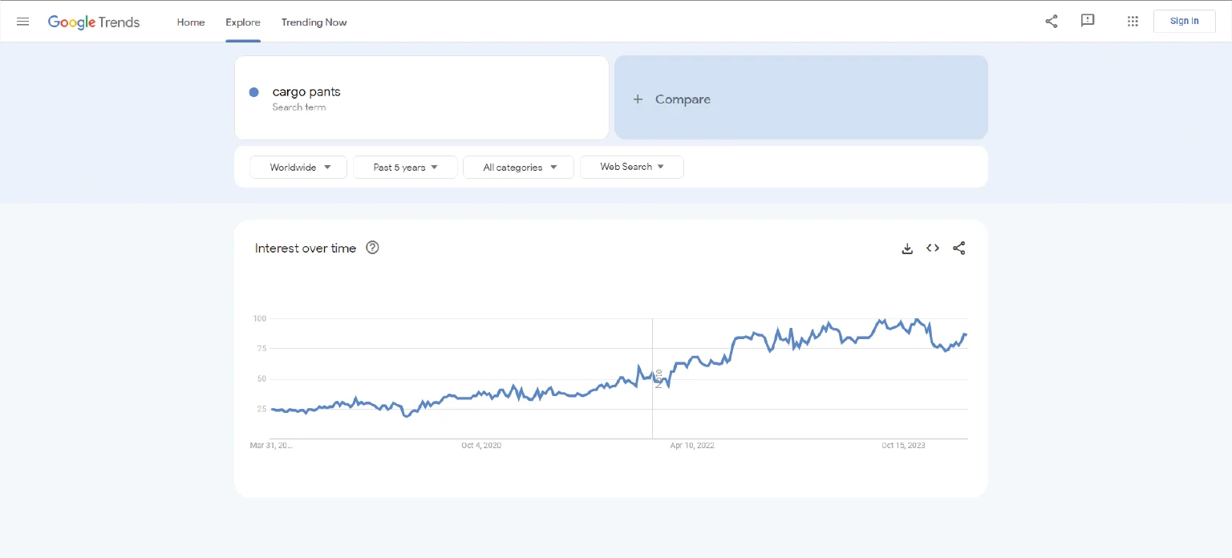Open help for Interest over time
The height and width of the screenshot is (558, 1232).
(x=372, y=248)
